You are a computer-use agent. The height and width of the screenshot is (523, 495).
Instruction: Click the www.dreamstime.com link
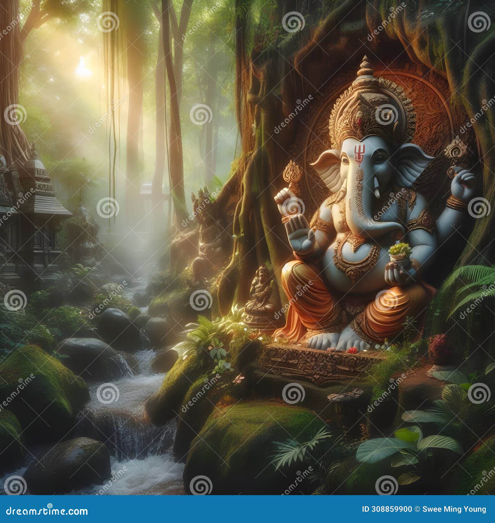(x=49, y=509)
